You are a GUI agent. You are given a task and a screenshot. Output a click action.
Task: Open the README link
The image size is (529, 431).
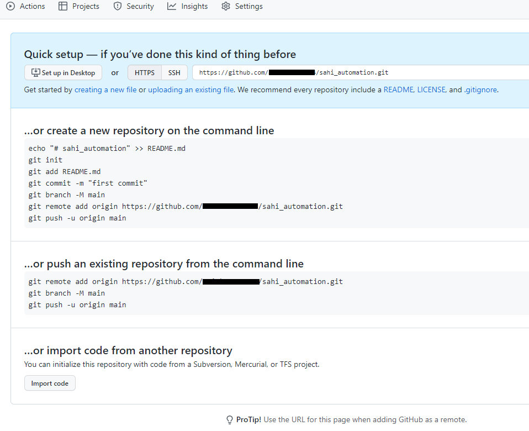(398, 90)
